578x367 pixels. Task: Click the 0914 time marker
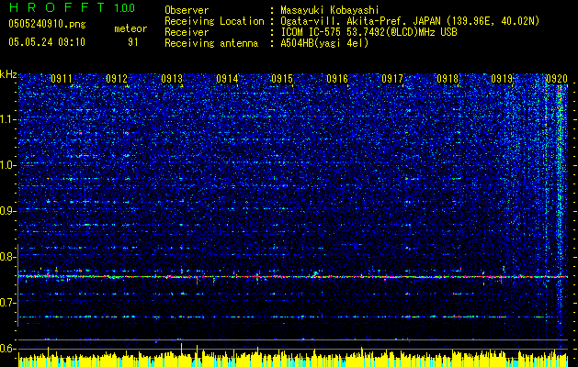227,78
